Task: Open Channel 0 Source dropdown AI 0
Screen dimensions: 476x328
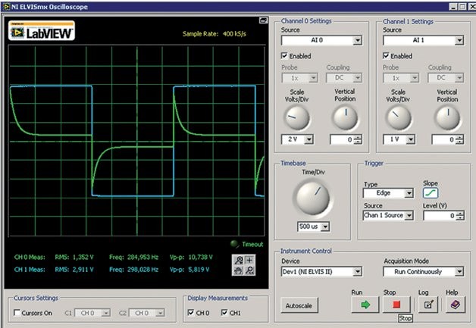Action: [321, 40]
